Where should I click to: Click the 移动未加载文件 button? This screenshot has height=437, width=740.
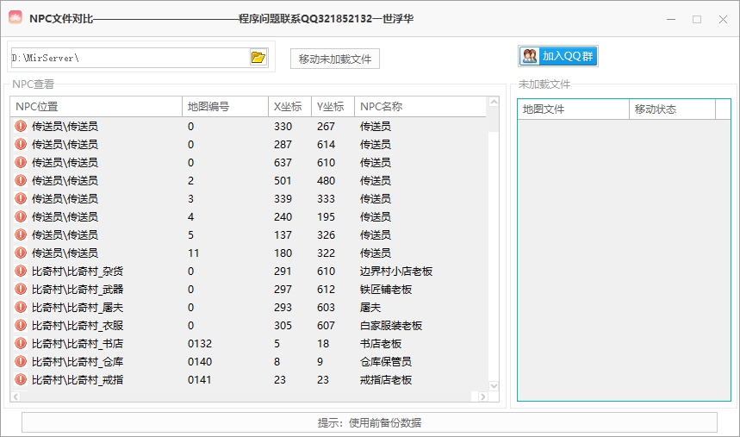tap(334, 59)
